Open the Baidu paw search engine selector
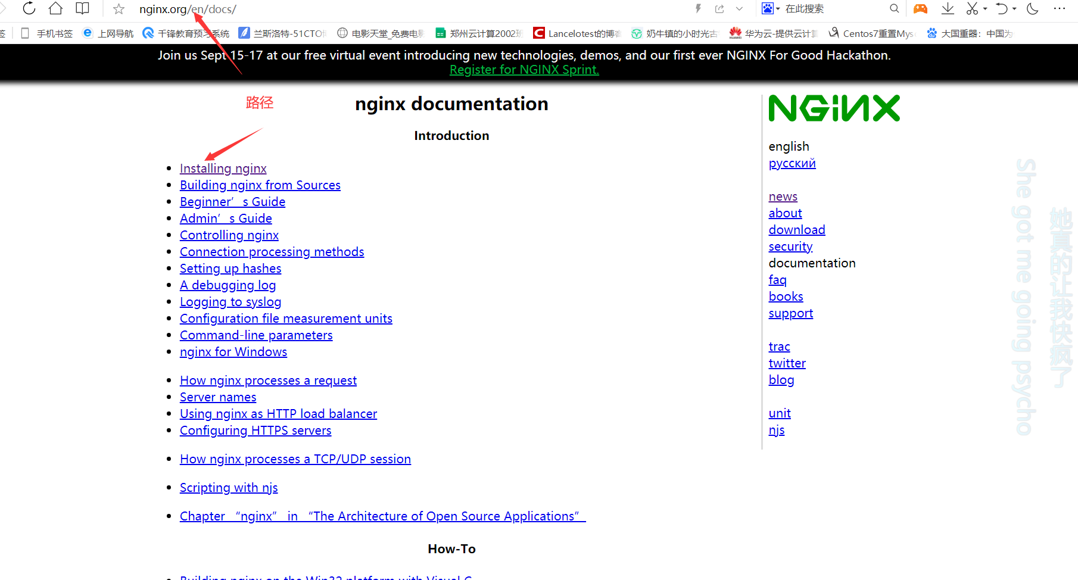 coord(770,8)
